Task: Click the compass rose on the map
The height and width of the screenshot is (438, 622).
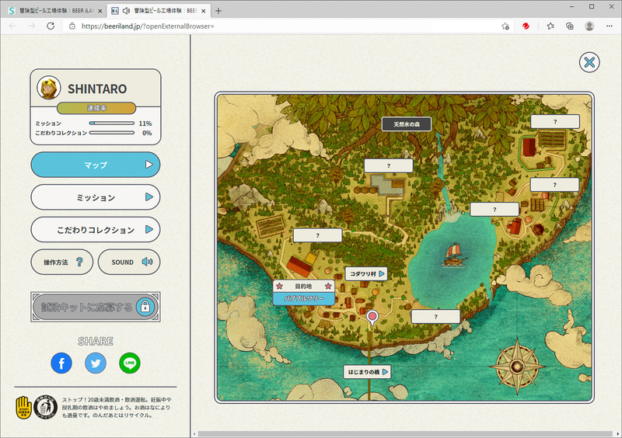Action: [x=517, y=367]
